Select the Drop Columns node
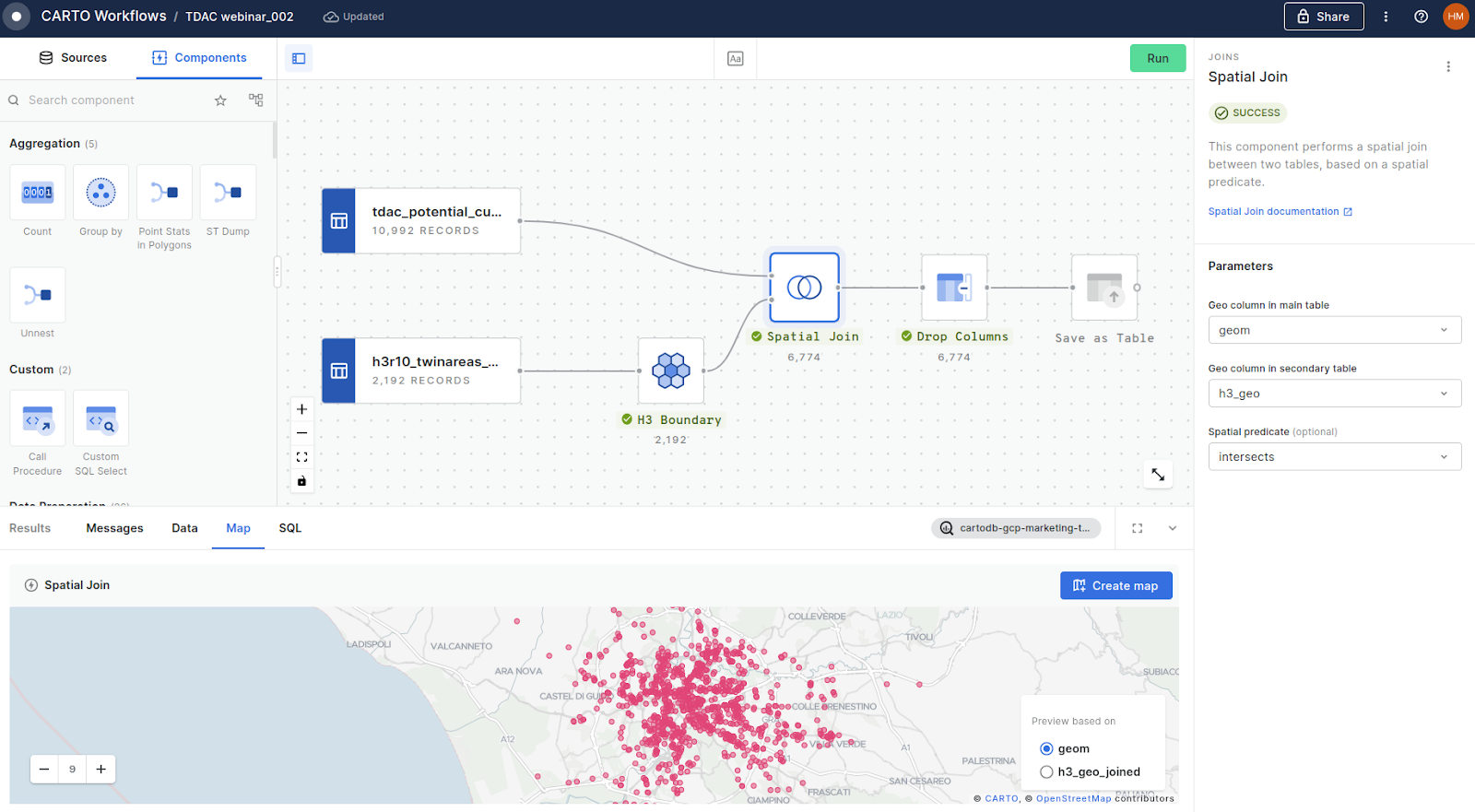Image resolution: width=1475 pixels, height=812 pixels. tap(954, 288)
